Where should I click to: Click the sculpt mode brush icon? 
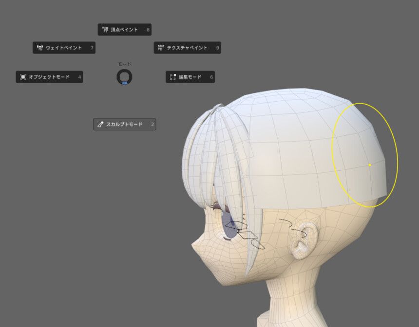[x=100, y=124]
